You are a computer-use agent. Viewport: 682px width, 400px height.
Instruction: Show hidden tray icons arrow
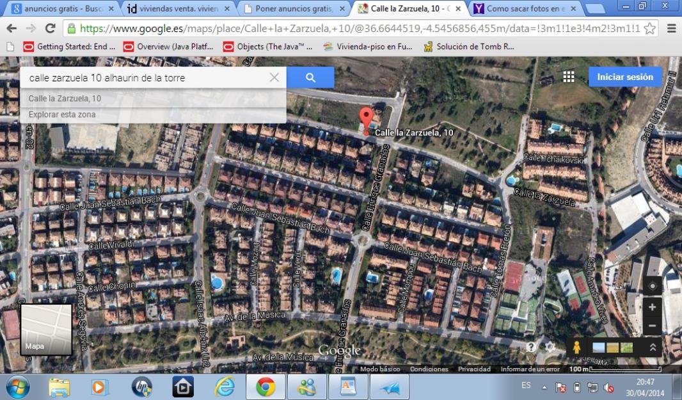tap(544, 387)
